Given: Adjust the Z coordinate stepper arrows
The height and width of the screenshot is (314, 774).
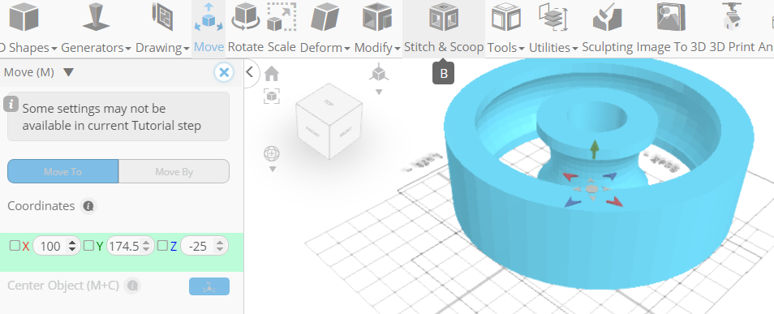Looking at the screenshot, I should 220,246.
